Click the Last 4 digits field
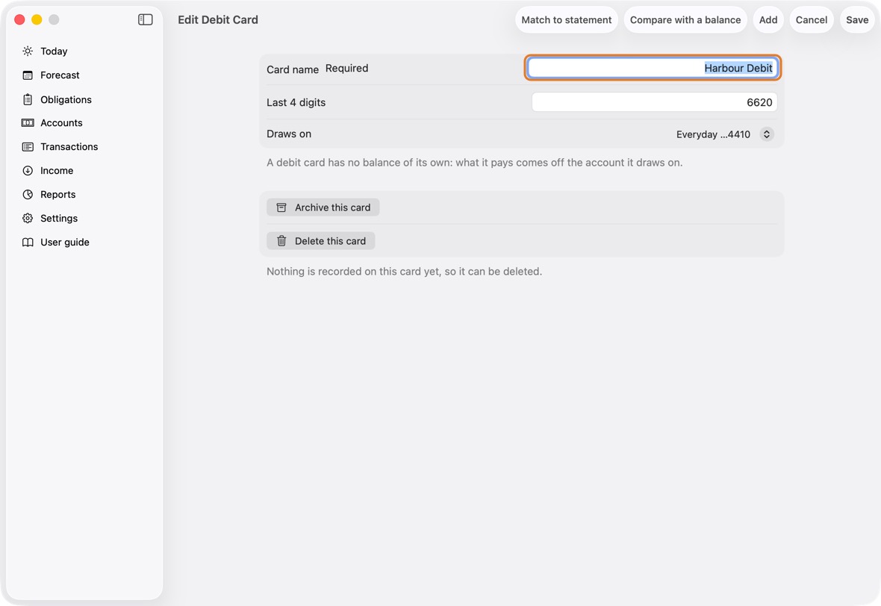The width and height of the screenshot is (881, 606). pyautogui.click(x=655, y=102)
